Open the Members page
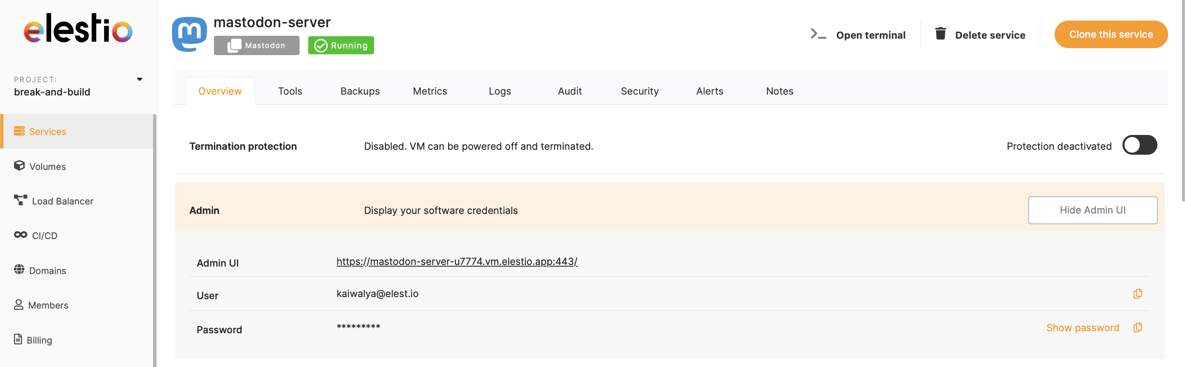 [48, 305]
